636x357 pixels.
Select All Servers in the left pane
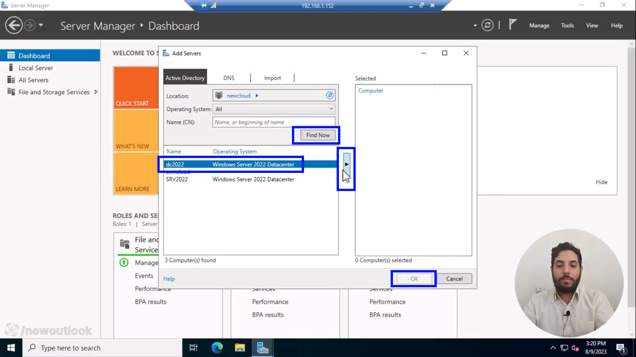pos(50,80)
